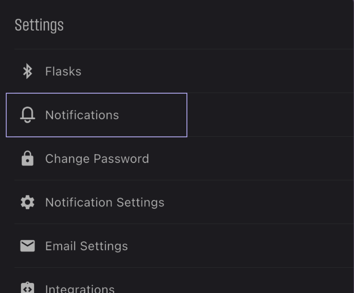
Task: Click the focused Notifications row outline
Action: pos(97,115)
